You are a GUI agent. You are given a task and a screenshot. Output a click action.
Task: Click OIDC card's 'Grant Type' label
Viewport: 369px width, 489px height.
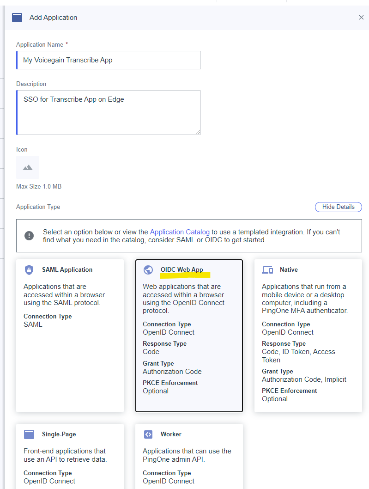tap(158, 364)
